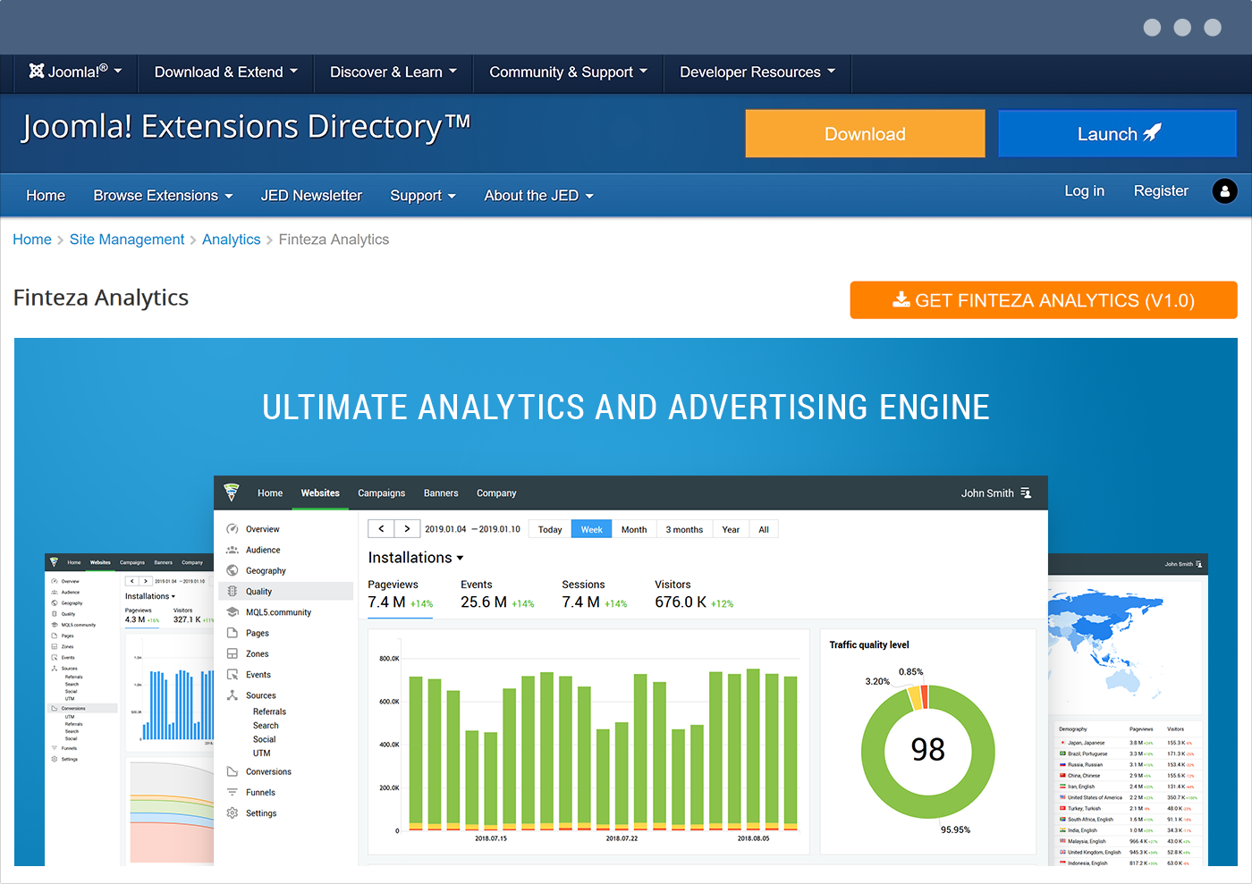Screen dimensions: 1252x884
Task: Click Quality icon in sidebar
Action: pyautogui.click(x=233, y=592)
